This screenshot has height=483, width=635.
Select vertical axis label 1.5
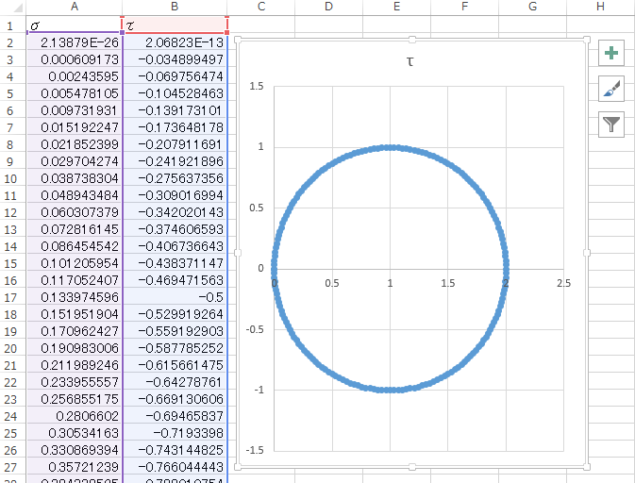tap(257, 86)
